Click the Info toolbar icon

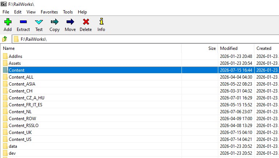[101, 21]
